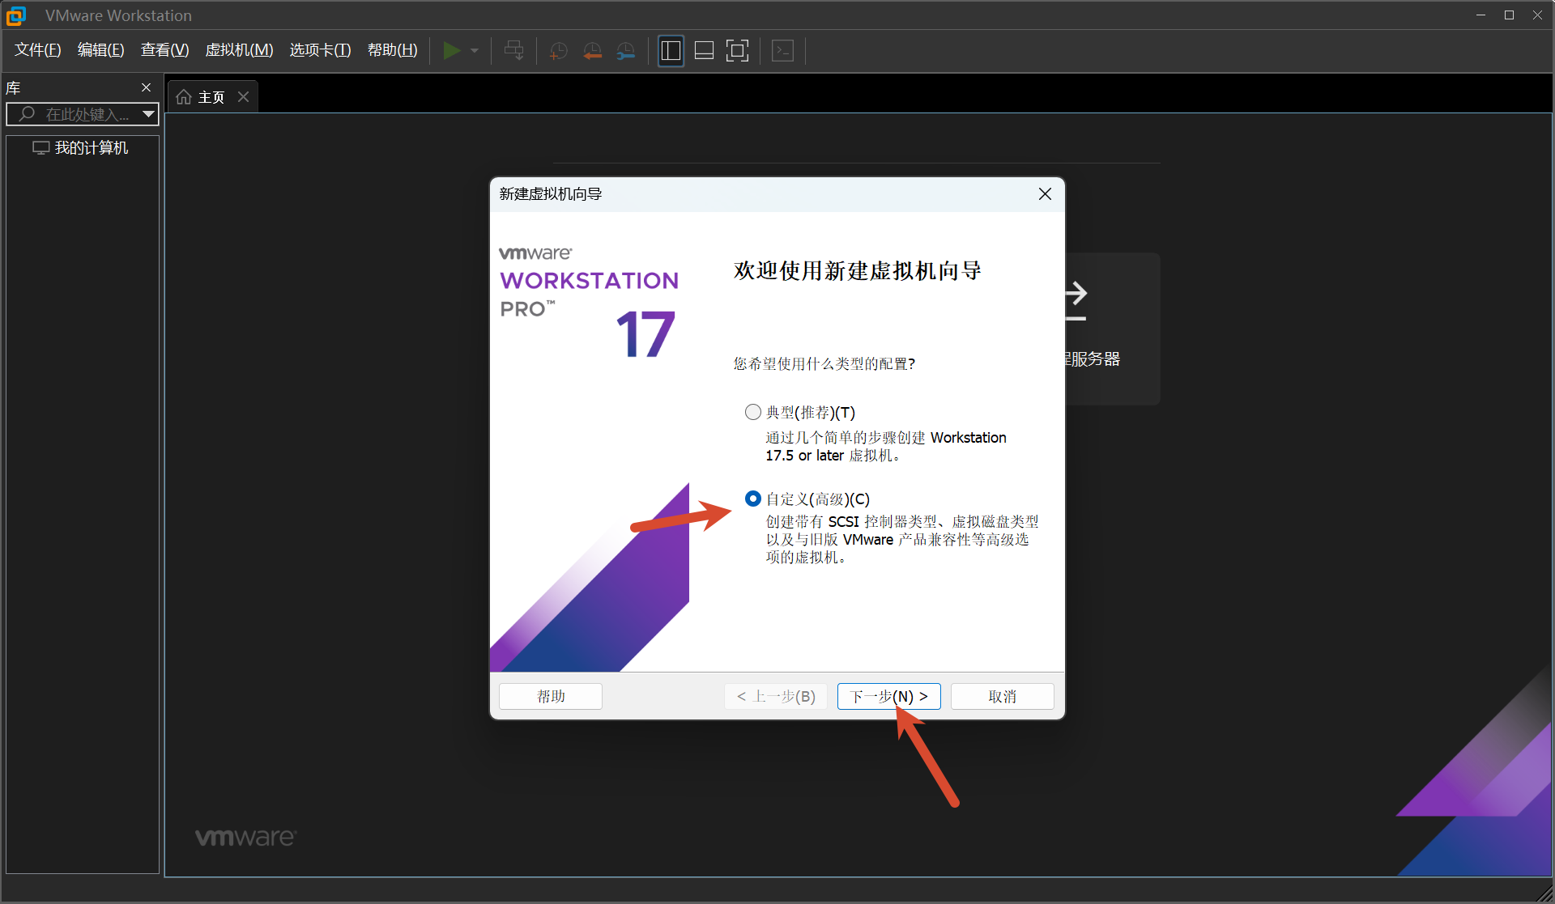
Task: Click the VMware Workstation app logo icon
Action: point(16,15)
